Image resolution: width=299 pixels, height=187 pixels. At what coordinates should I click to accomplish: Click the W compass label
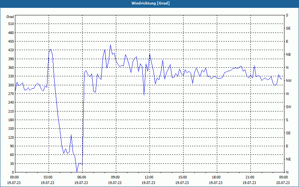[x=287, y=94]
